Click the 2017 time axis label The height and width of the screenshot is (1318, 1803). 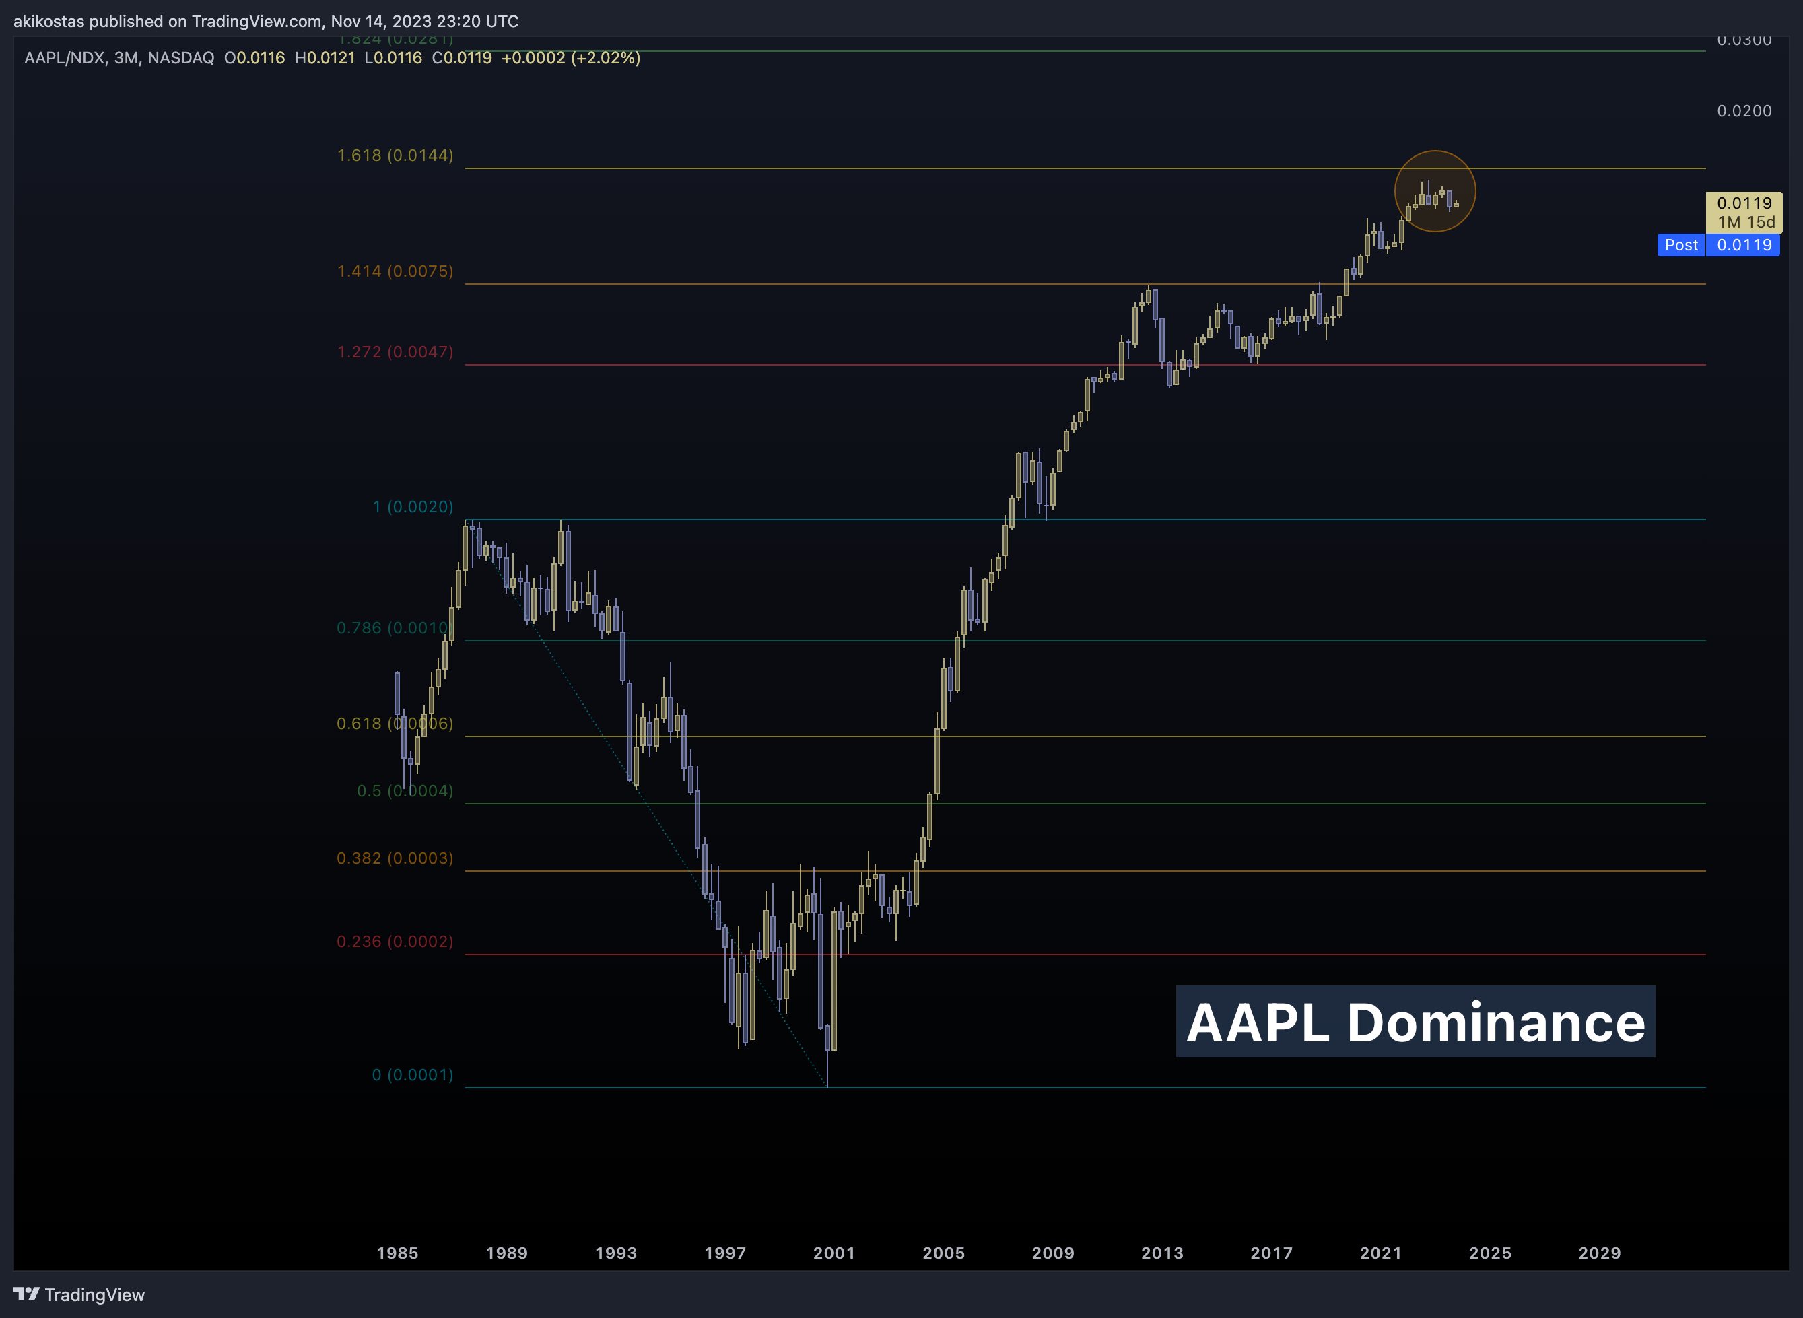[x=1272, y=1253]
